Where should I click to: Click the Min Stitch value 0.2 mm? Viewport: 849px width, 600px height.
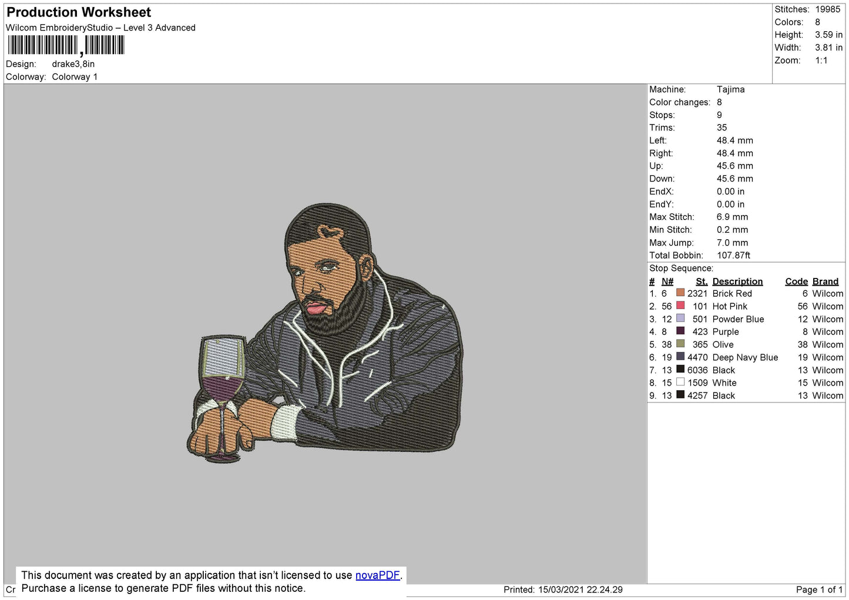point(732,230)
